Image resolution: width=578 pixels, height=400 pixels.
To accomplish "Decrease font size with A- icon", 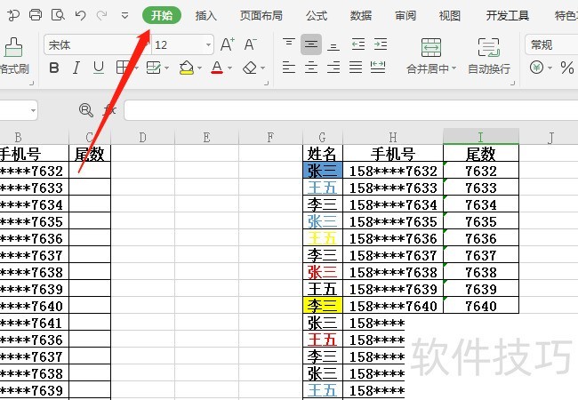I will point(250,44).
